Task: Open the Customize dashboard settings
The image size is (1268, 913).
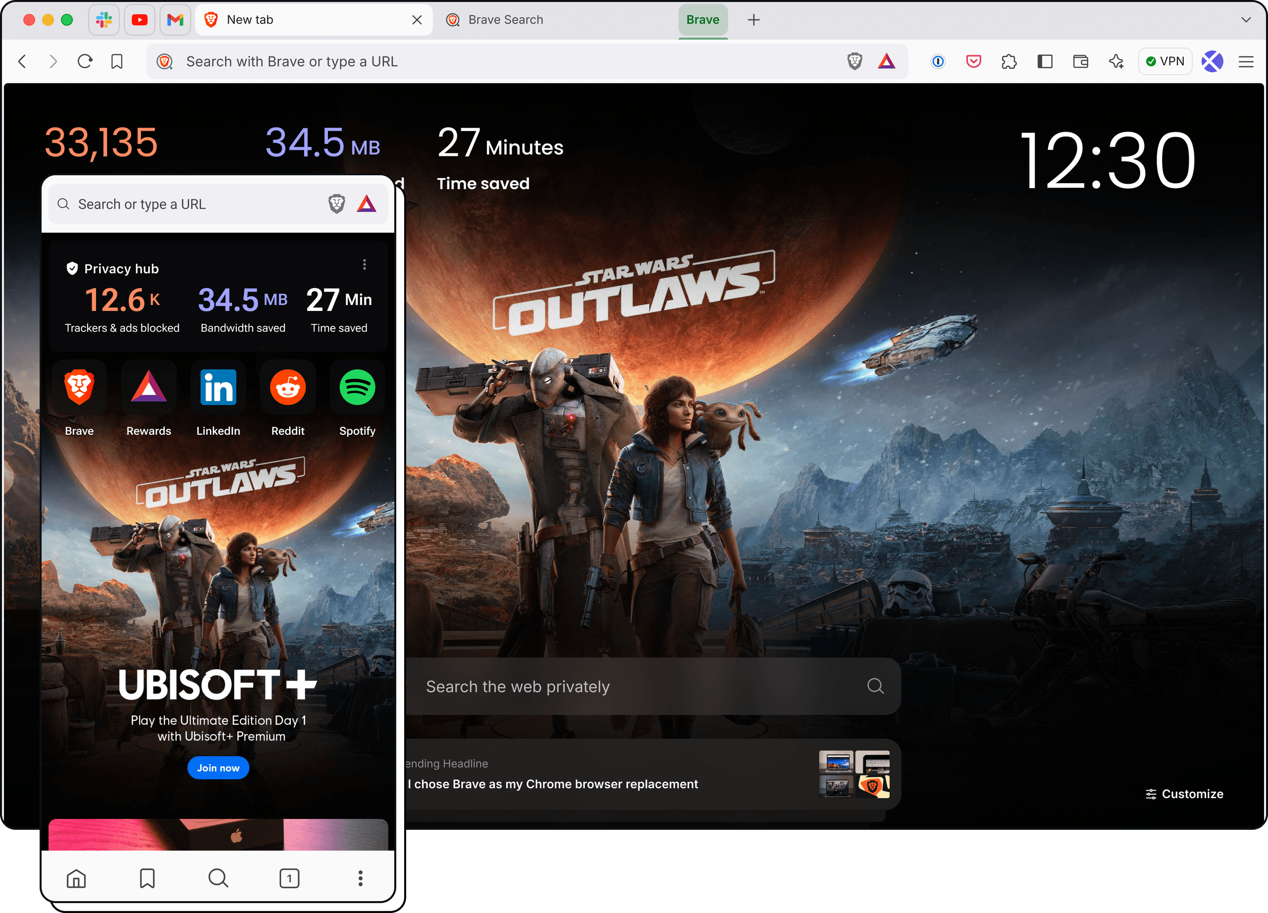Action: (x=1184, y=794)
